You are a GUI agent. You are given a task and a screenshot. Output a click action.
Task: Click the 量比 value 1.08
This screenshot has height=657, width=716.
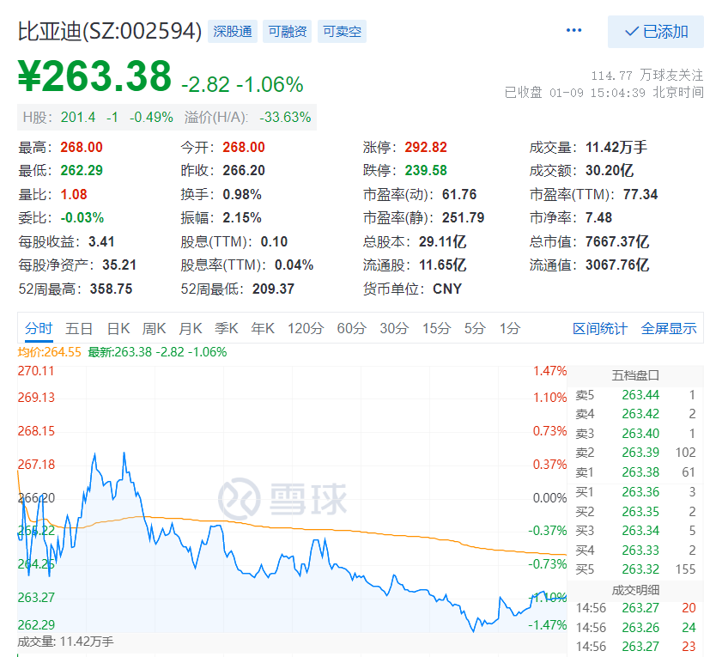[74, 195]
